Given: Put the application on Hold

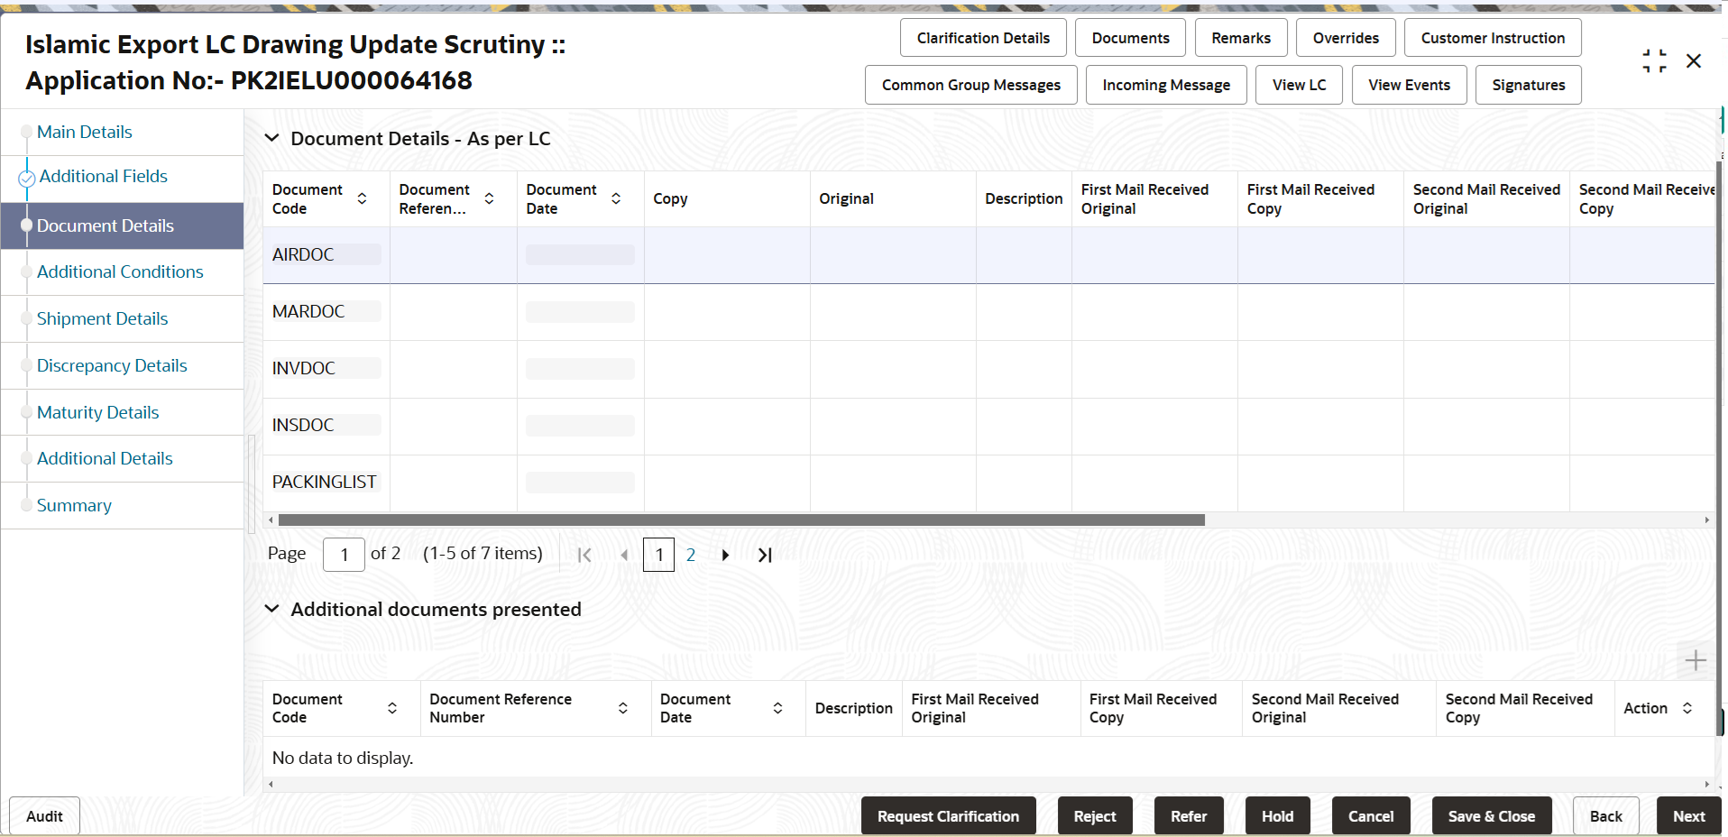Looking at the screenshot, I should coord(1277,816).
